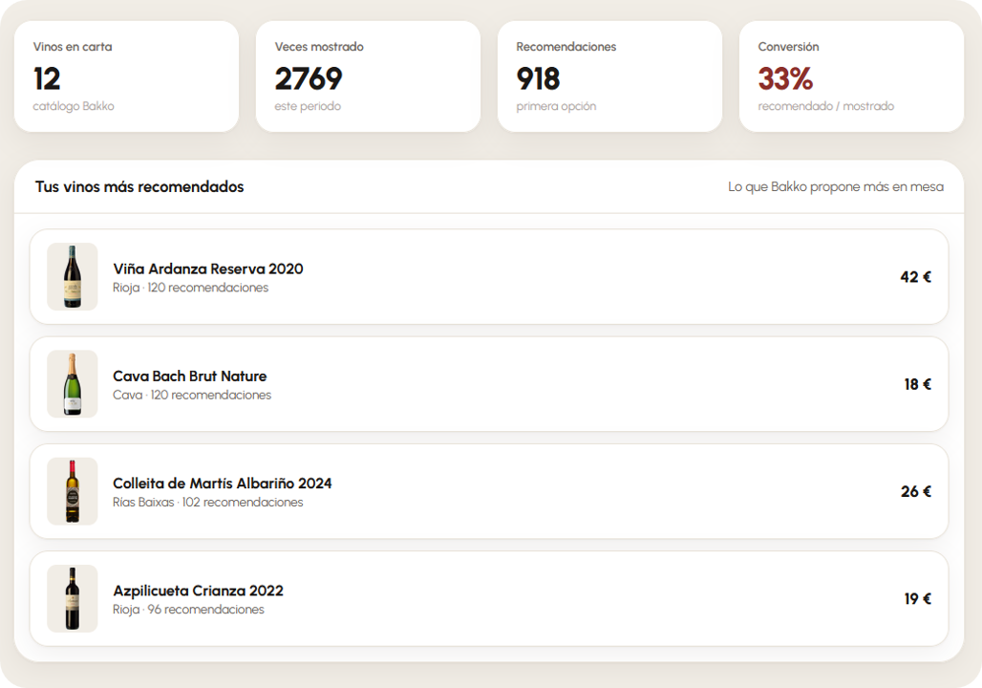Click the 'recomendado / mostrado' caption
982x688 pixels.
coord(826,106)
